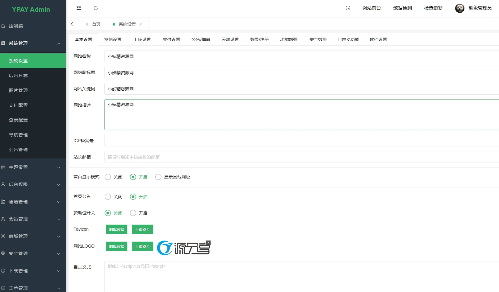Click 上传图片 button for 网站LOGO
Image resolution: width=499 pixels, height=292 pixels.
click(143, 246)
